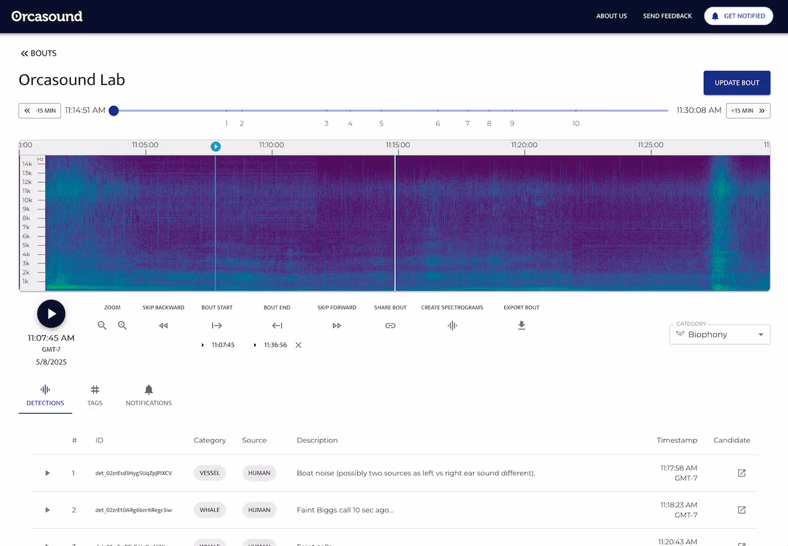Skip forward using fast-forward icon
Viewport: 788px width, 546px height.
coord(337,325)
